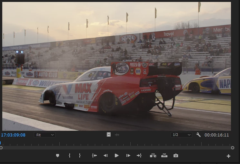Image resolution: width=240 pixels, height=164 pixels.
Task: Select drag video only filmstrip icon
Action: [109, 135]
